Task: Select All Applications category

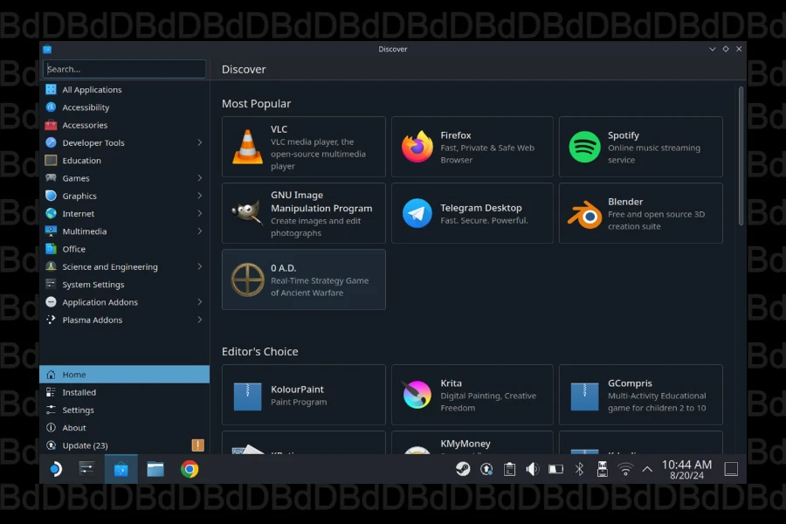Action: 124,89
